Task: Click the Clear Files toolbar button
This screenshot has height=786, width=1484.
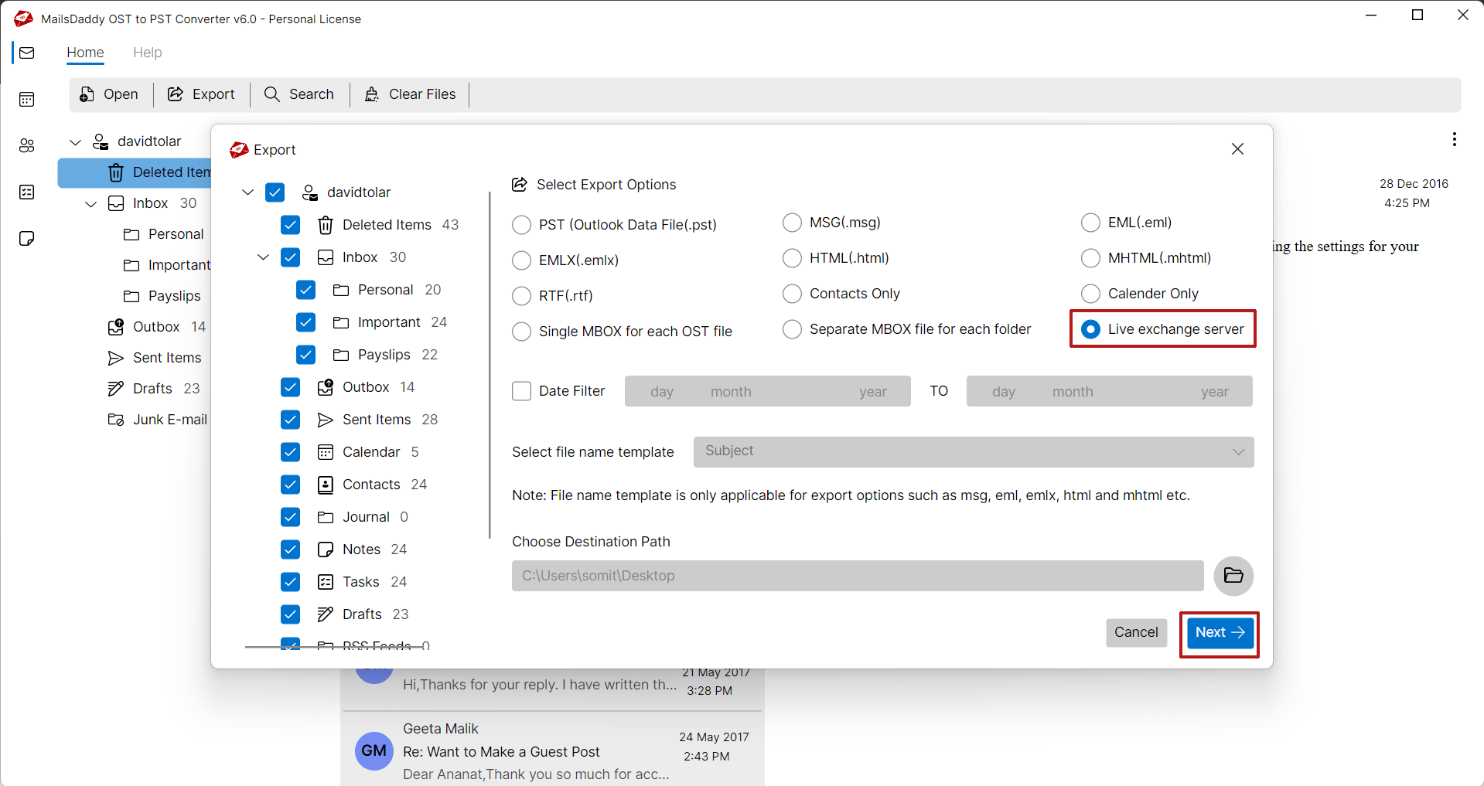Action: point(410,94)
